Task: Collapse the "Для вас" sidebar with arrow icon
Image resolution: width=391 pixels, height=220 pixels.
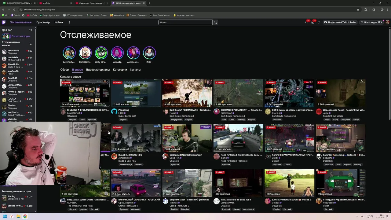Action: (x=31, y=30)
